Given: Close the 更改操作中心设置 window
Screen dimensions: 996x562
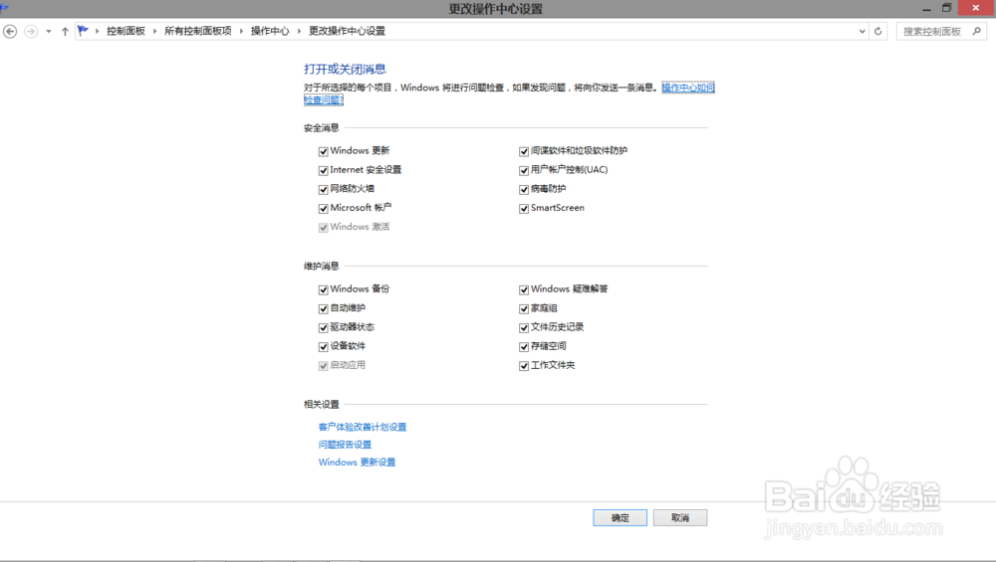Looking at the screenshot, I should [x=976, y=8].
